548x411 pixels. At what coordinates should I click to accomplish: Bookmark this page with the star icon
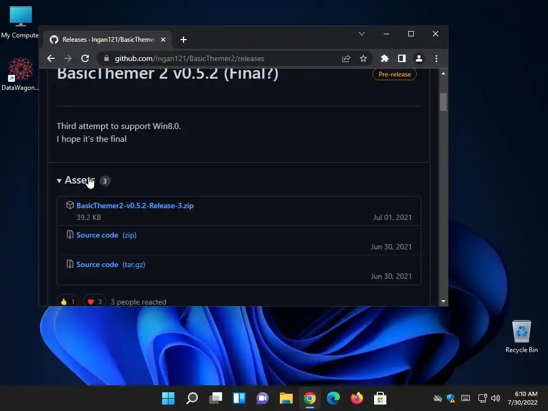[363, 58]
